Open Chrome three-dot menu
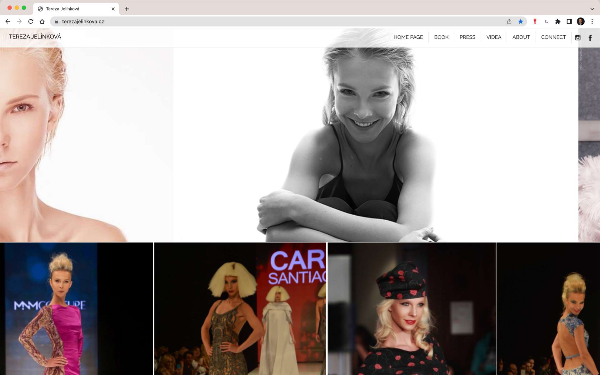The width and height of the screenshot is (600, 375). [592, 22]
